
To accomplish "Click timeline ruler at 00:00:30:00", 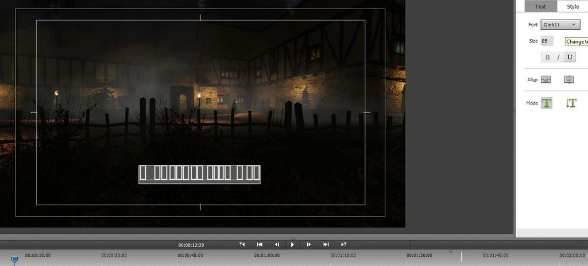I will click(x=114, y=256).
